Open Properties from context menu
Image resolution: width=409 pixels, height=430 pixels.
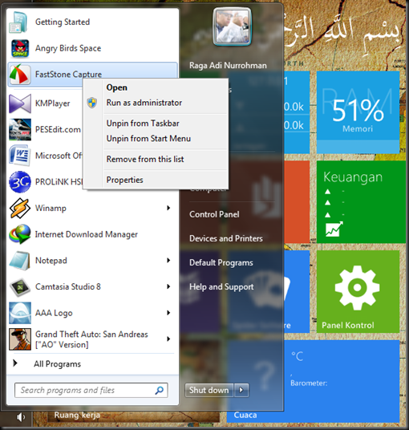pos(125,180)
